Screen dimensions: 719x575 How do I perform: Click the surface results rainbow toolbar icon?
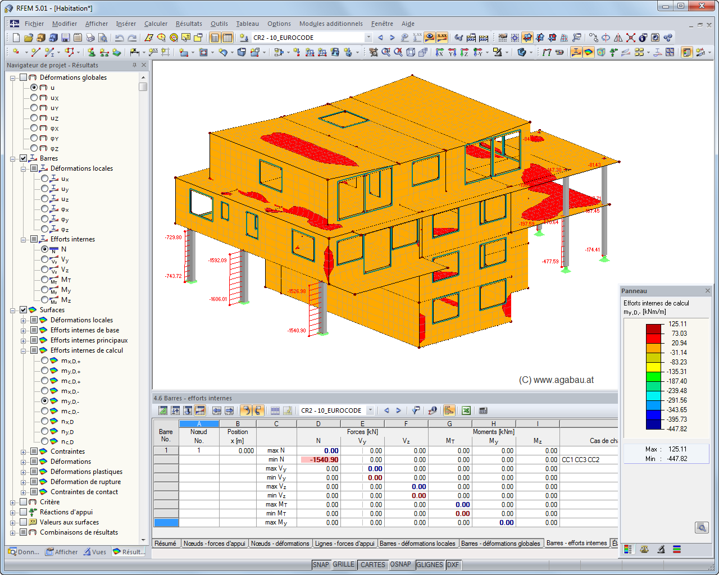point(588,52)
